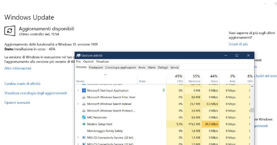Screen dimensions: 277x145
Task: Switch to the Cronologia applicazioni tab
Action: point(120,67)
